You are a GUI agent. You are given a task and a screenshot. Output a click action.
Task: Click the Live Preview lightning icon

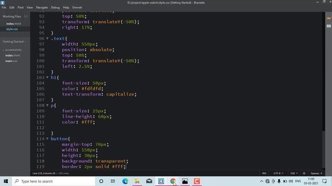pos(328,19)
